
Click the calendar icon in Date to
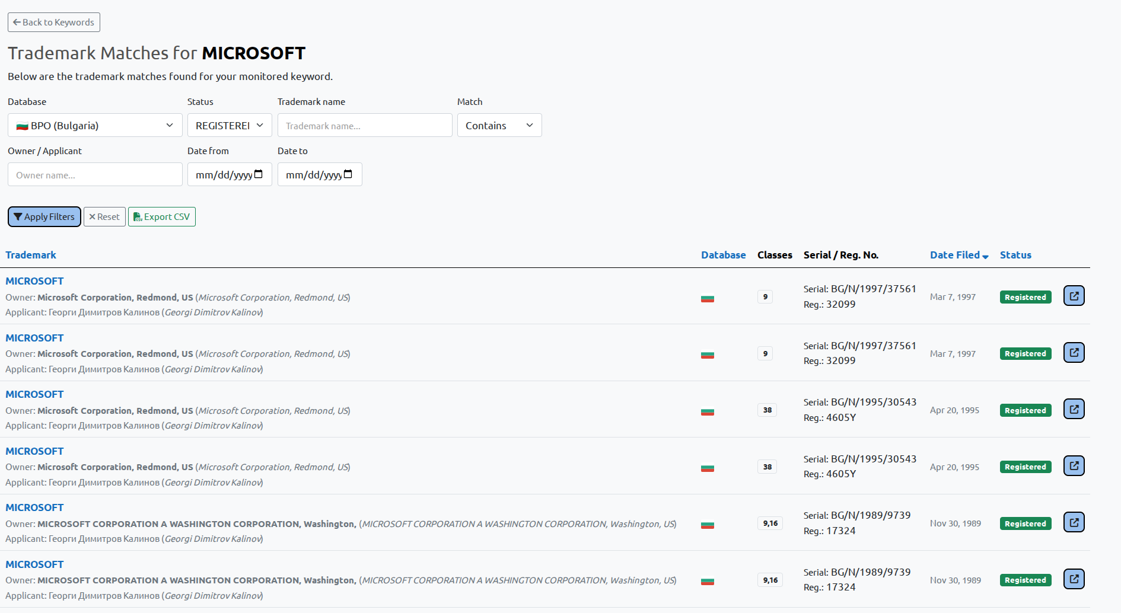point(348,174)
